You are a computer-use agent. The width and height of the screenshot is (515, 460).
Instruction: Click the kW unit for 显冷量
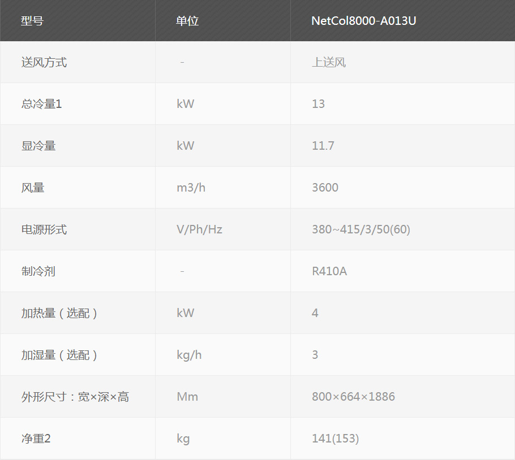(x=185, y=146)
